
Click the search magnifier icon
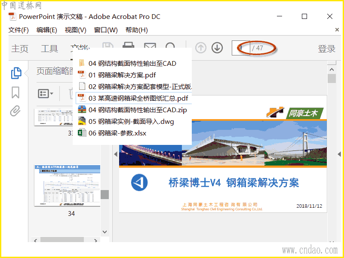(x=170, y=45)
